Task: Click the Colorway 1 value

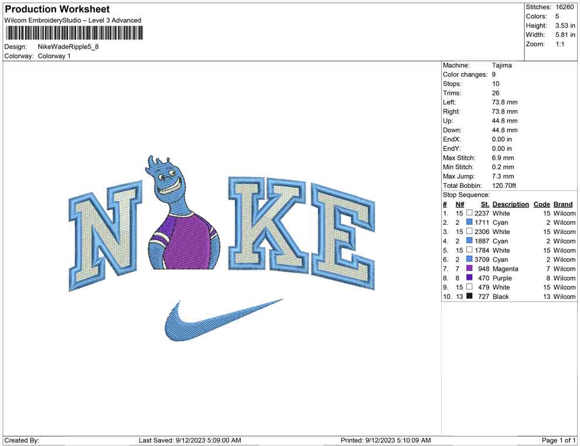Action: tap(54, 56)
